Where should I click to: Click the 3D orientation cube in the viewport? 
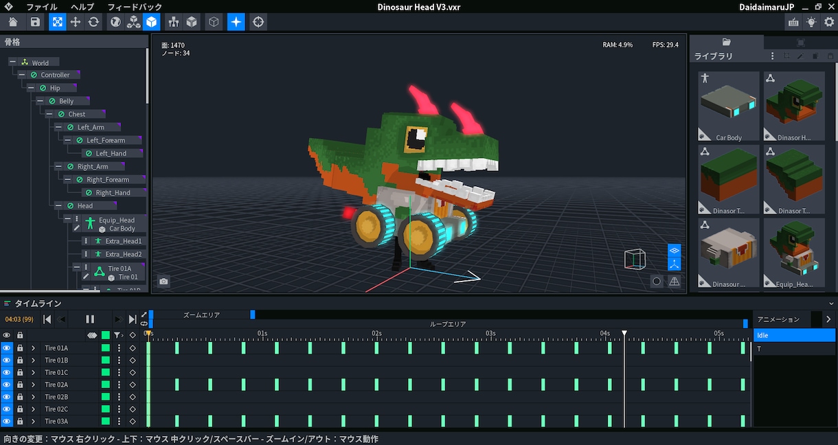pyautogui.click(x=635, y=259)
